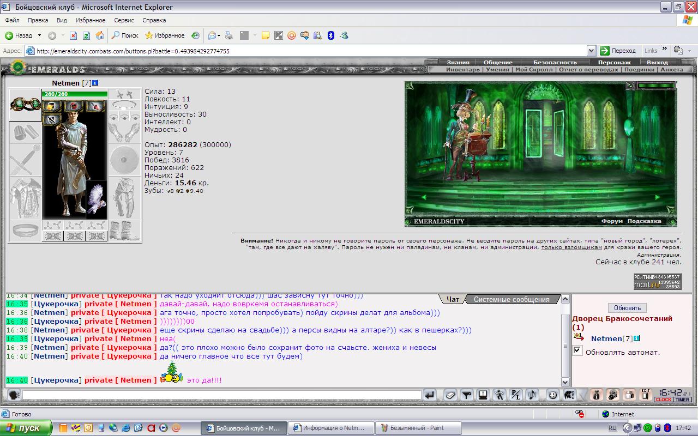Open the empty bracers equipment slot

point(26,132)
